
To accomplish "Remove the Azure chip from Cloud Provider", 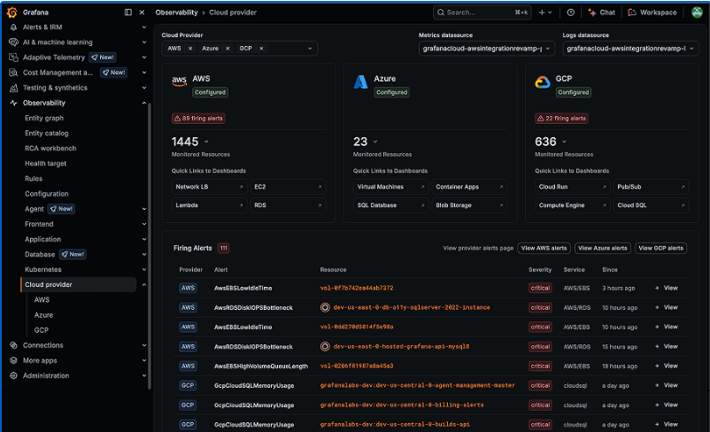I will [228, 49].
